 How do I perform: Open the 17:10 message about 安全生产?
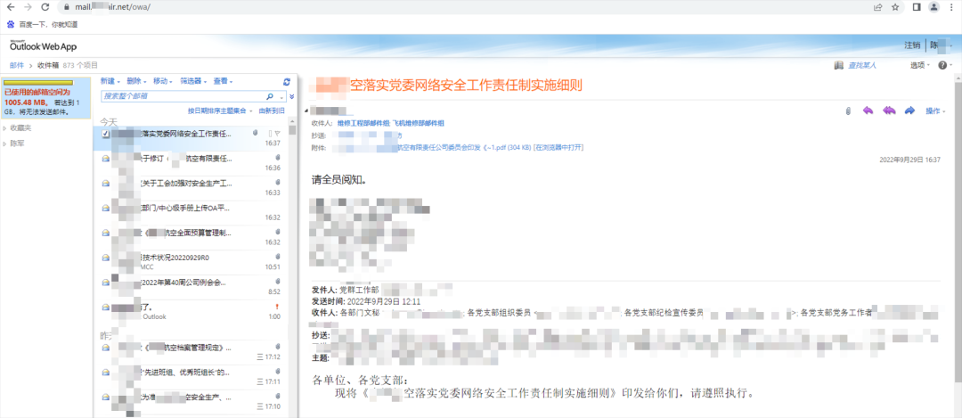(x=192, y=401)
